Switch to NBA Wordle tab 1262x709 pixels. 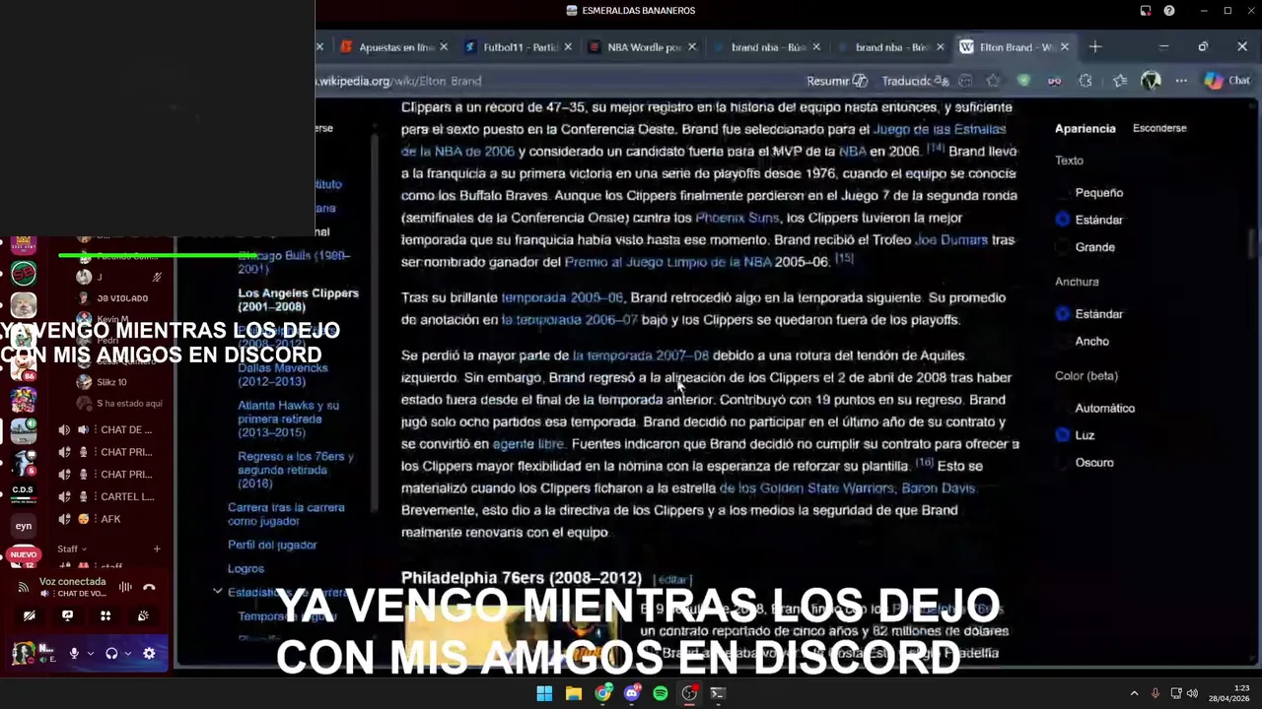click(x=643, y=46)
